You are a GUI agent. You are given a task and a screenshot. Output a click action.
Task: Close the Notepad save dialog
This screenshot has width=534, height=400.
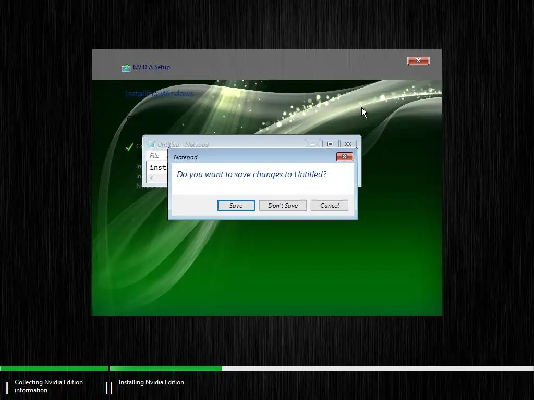(344, 156)
